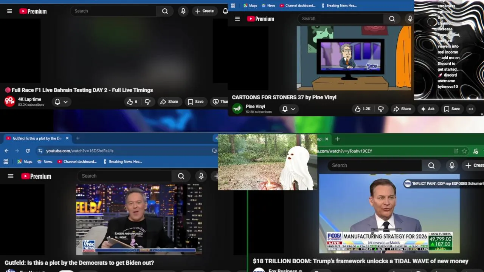Click YouTube Premium logo in F1 Bahrain window

(x=33, y=11)
